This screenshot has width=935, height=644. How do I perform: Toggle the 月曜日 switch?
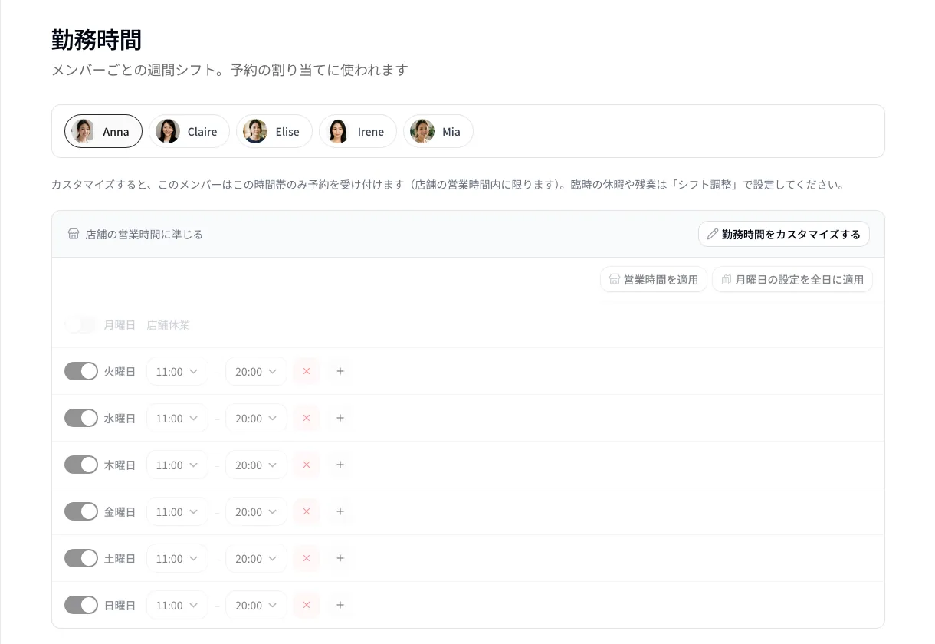(x=80, y=324)
